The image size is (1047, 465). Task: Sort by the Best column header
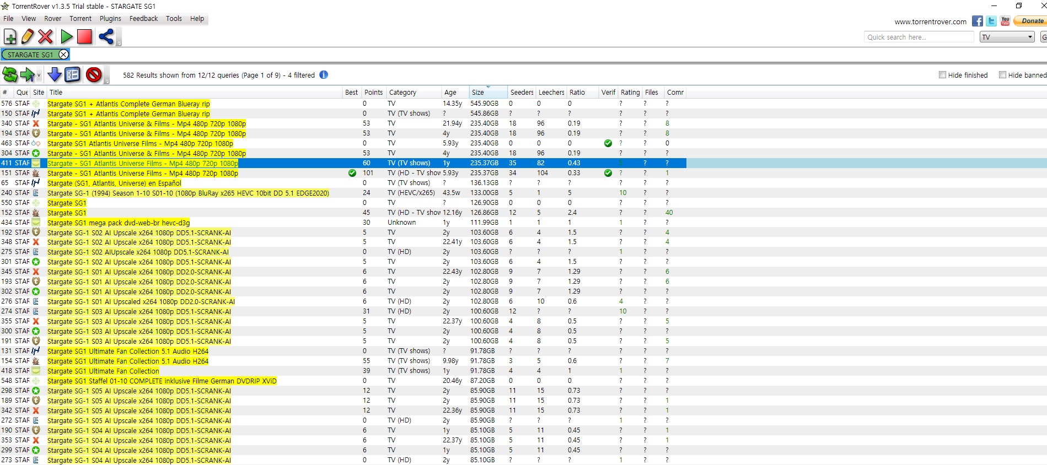coord(352,92)
